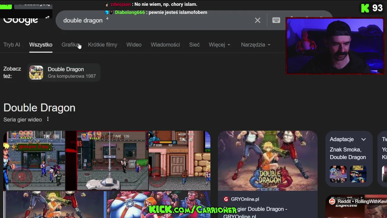The image size is (387, 218).
Task: Switch to the Wideo tab
Action: pyautogui.click(x=134, y=45)
